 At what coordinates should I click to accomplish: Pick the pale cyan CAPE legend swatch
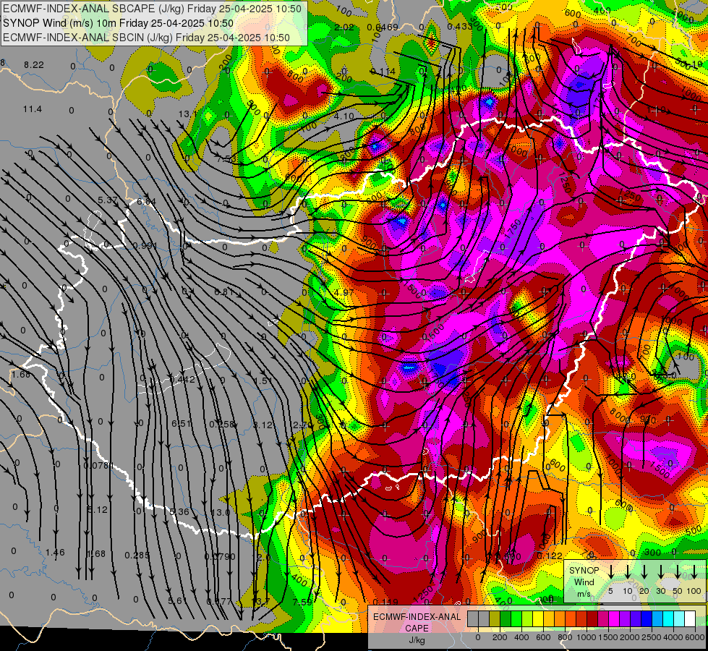[x=678, y=618]
